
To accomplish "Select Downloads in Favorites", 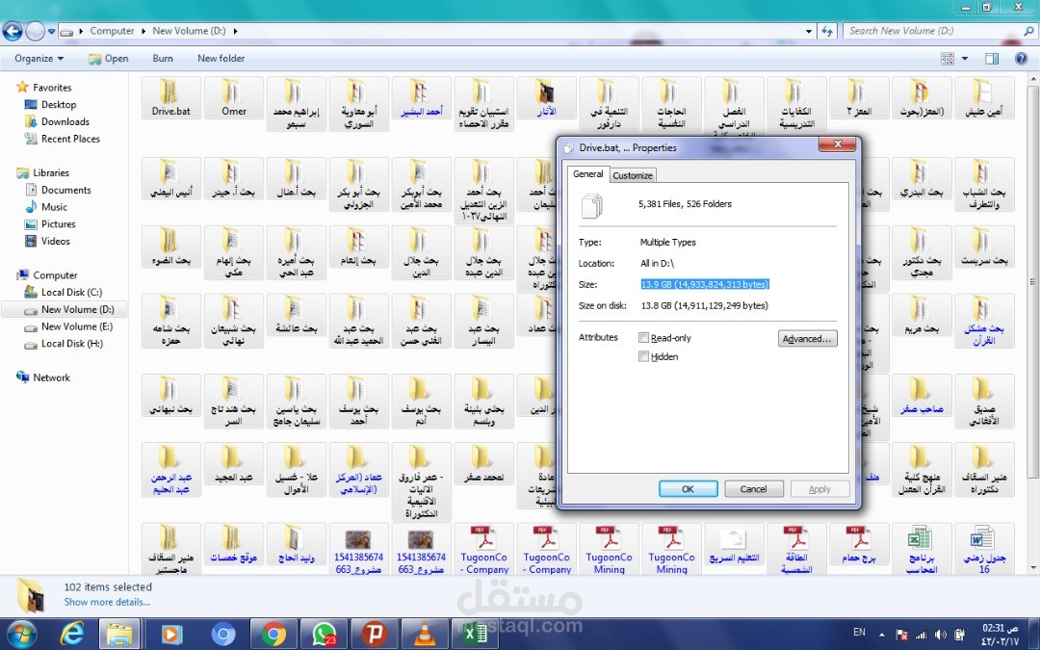I will coord(65,122).
